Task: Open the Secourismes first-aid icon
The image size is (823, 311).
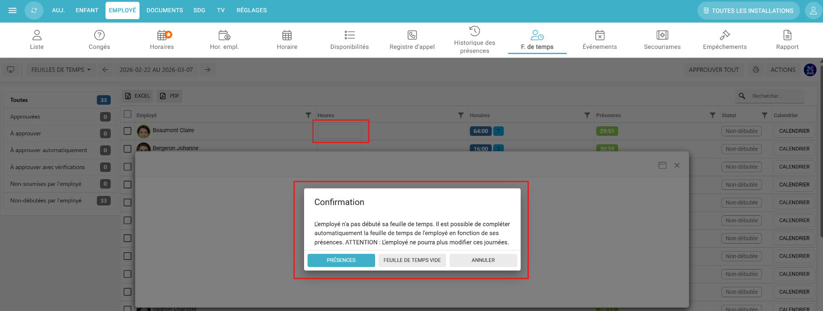Action: (662, 35)
